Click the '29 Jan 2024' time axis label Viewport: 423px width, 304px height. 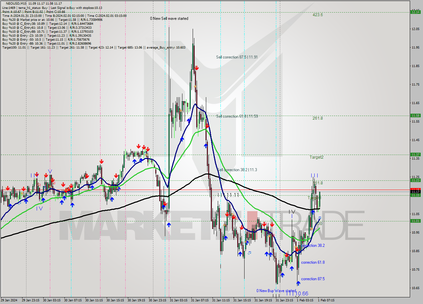tap(9, 300)
